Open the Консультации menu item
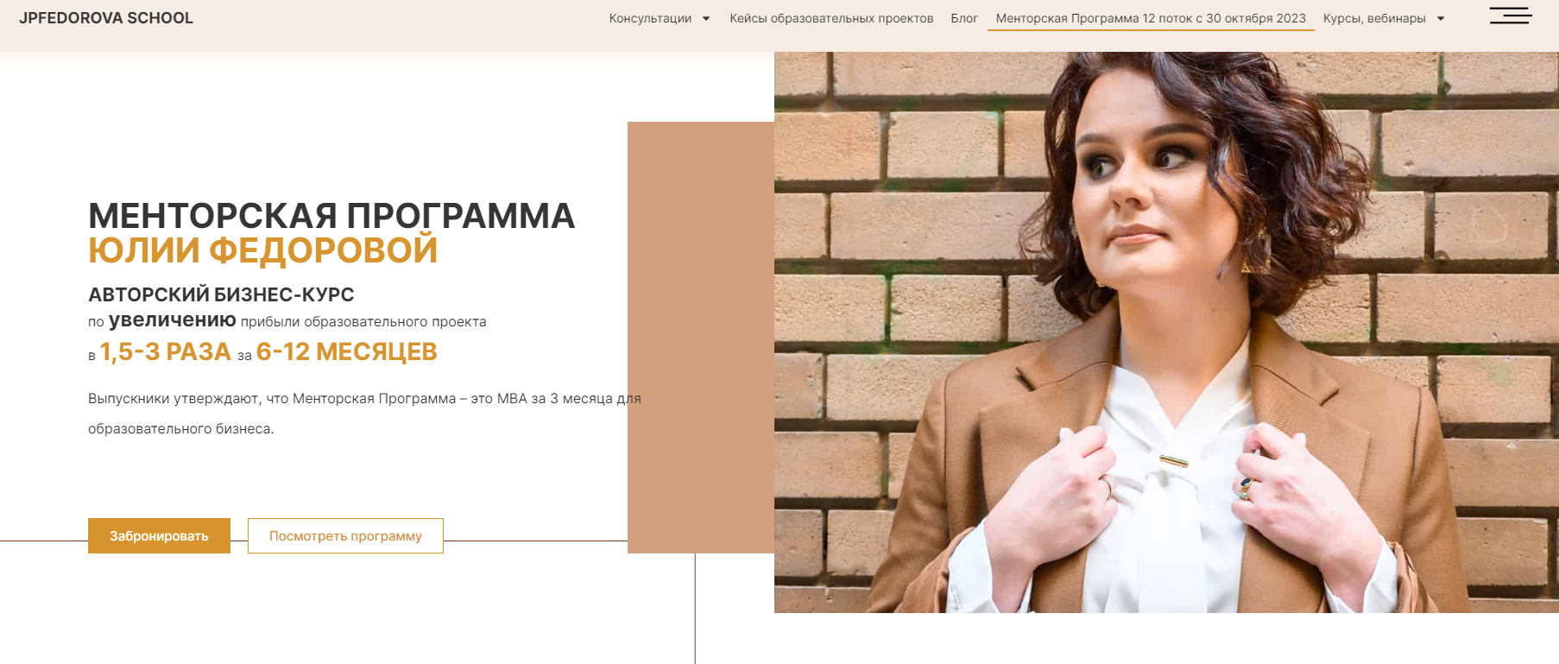The height and width of the screenshot is (664, 1559). 650,18
